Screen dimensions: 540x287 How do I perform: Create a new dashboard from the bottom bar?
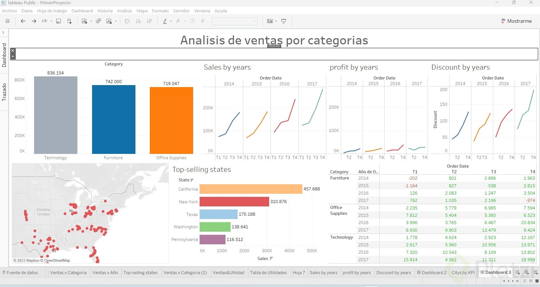(526, 272)
